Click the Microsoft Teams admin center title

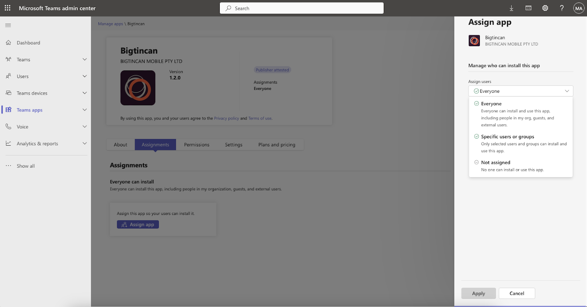57,8
